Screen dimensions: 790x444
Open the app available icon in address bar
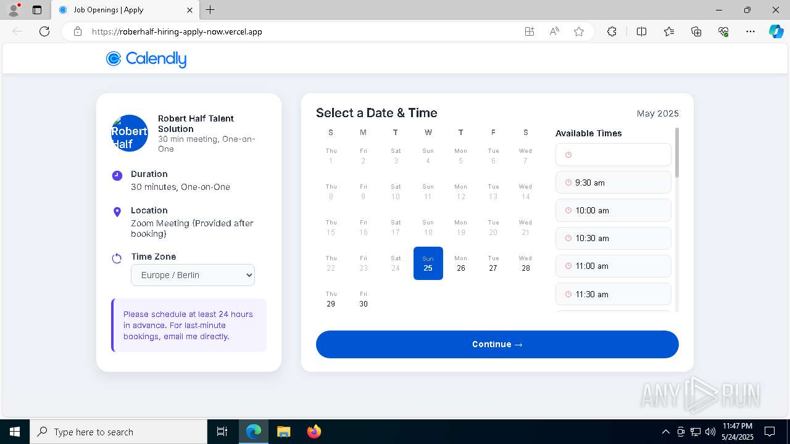pyautogui.click(x=530, y=31)
